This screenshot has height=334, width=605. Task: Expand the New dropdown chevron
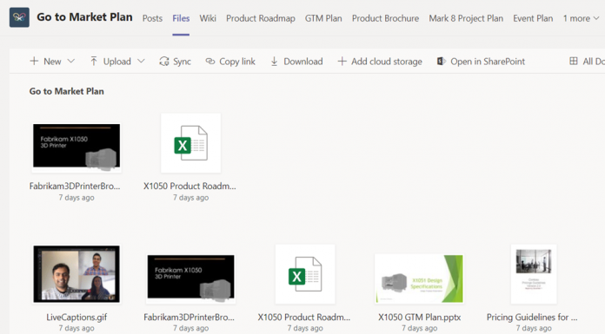pos(71,61)
